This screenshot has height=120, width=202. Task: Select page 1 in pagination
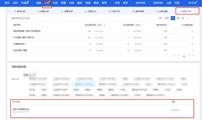point(184,55)
